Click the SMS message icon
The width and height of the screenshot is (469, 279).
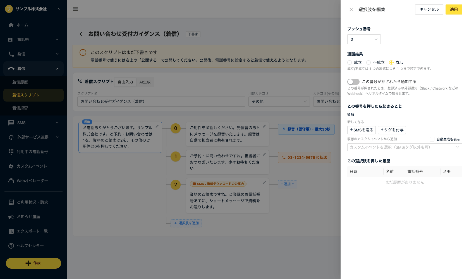tap(11, 123)
